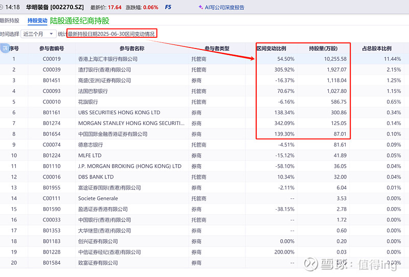Viewport: 409px width, 277px height.
Task: Select row 盈透证券香港有限公司
Action: click(204, 209)
